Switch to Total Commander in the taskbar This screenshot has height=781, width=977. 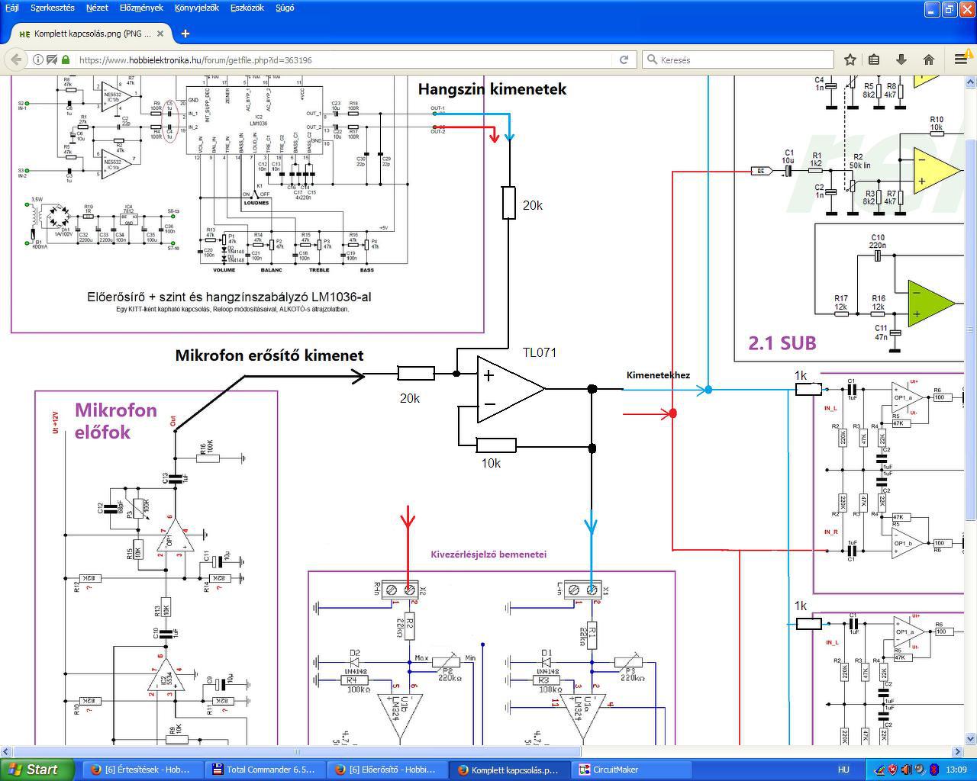pos(266,770)
